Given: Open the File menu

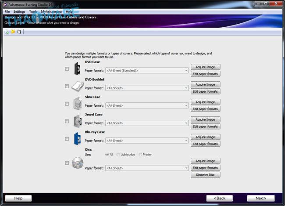Looking at the screenshot, I should (x=7, y=11).
